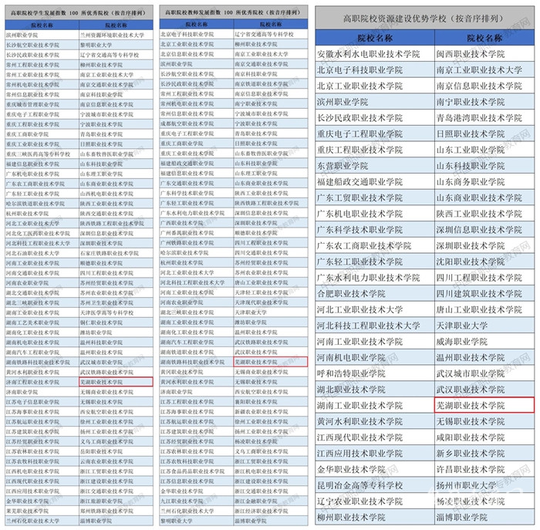Select 重庆三峡医药高等专科学校 cell
Image resolution: width=540 pixels, height=530 pixels.
[42, 154]
